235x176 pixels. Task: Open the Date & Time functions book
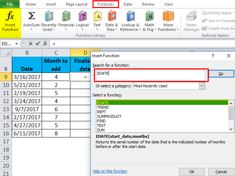pos(112,21)
